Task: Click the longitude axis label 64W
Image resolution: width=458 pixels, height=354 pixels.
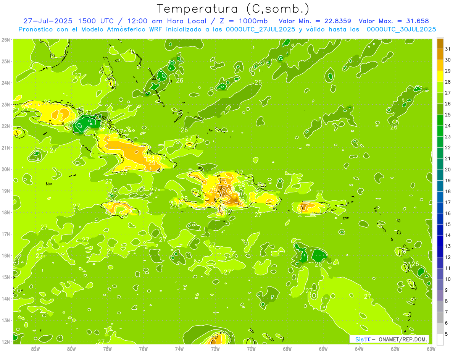Action: (359, 349)
